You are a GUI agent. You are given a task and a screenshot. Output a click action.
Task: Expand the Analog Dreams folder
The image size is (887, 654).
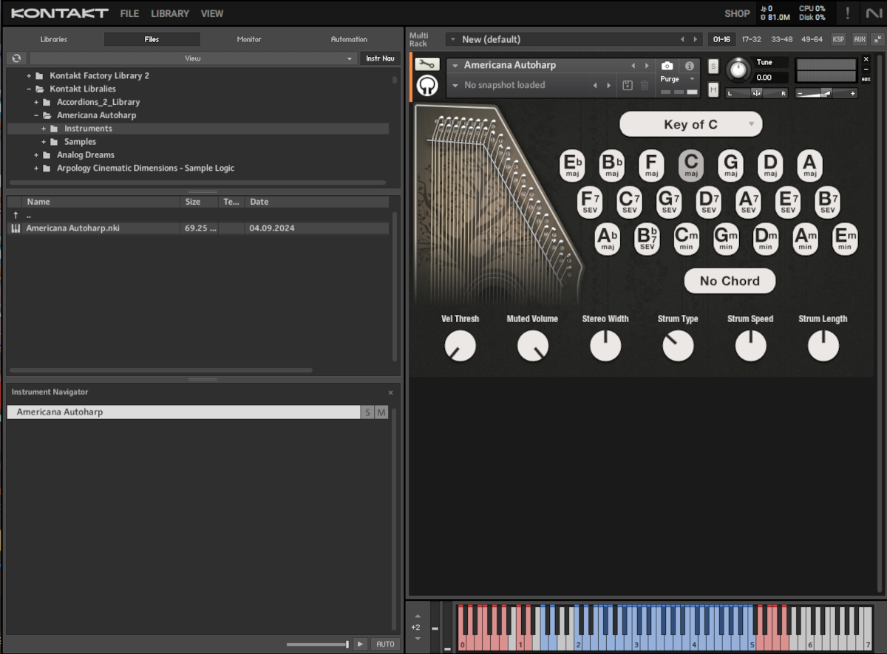(36, 155)
